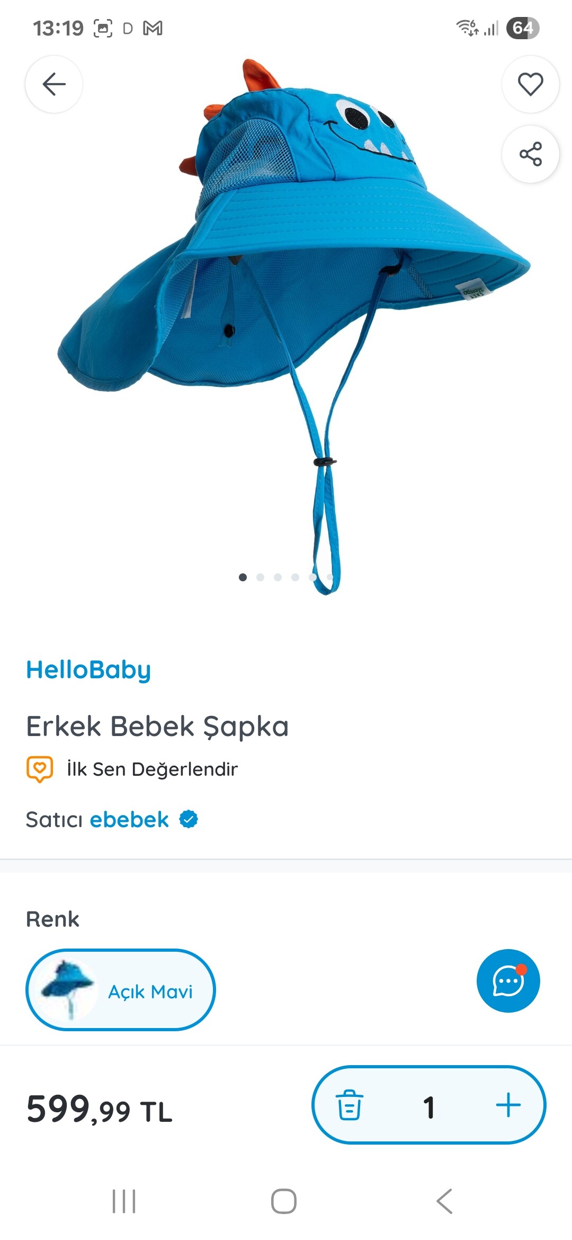This screenshot has width=572, height=1240.
Task: Open the share icon button
Action: (x=530, y=154)
